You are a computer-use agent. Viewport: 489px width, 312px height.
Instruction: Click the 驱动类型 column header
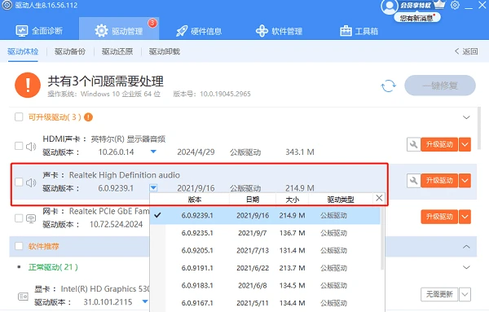341,200
